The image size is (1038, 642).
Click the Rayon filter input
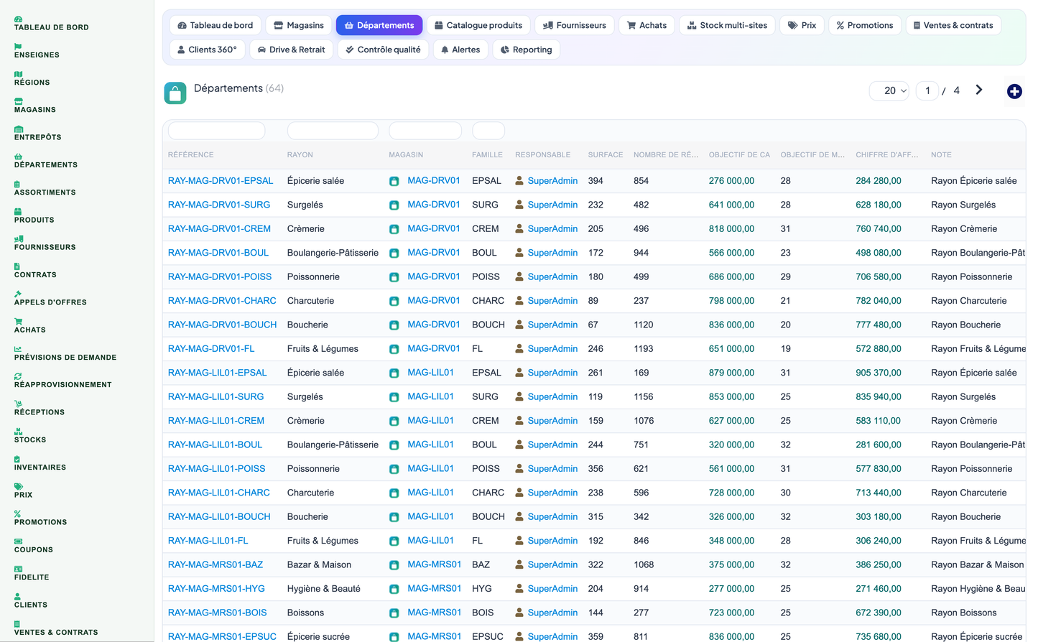coord(333,131)
